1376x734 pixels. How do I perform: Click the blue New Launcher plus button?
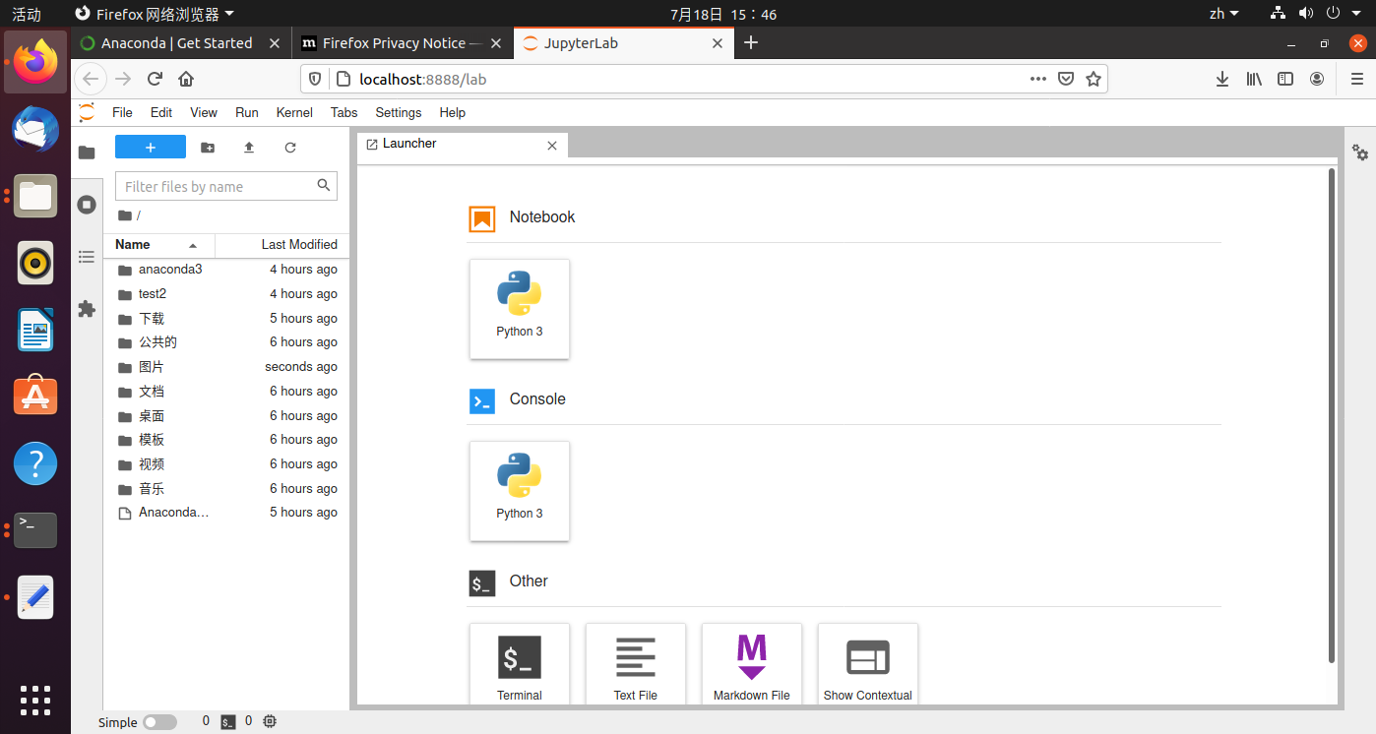pos(150,146)
